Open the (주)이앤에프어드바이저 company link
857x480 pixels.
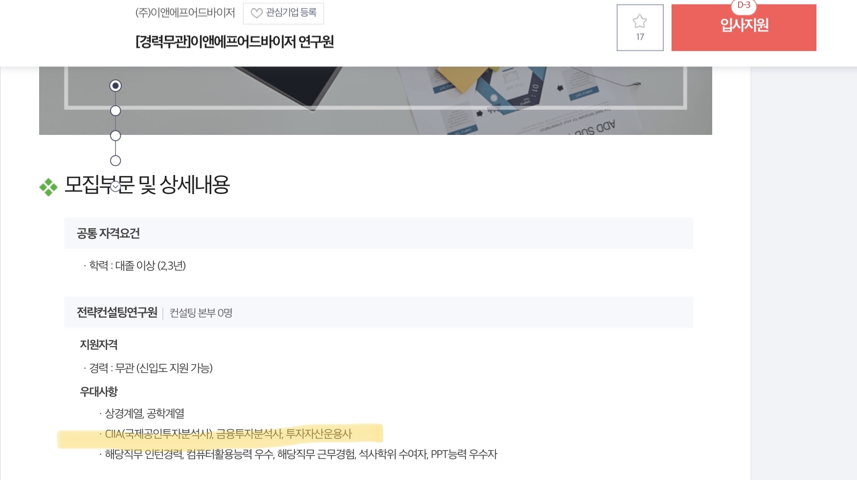point(185,13)
